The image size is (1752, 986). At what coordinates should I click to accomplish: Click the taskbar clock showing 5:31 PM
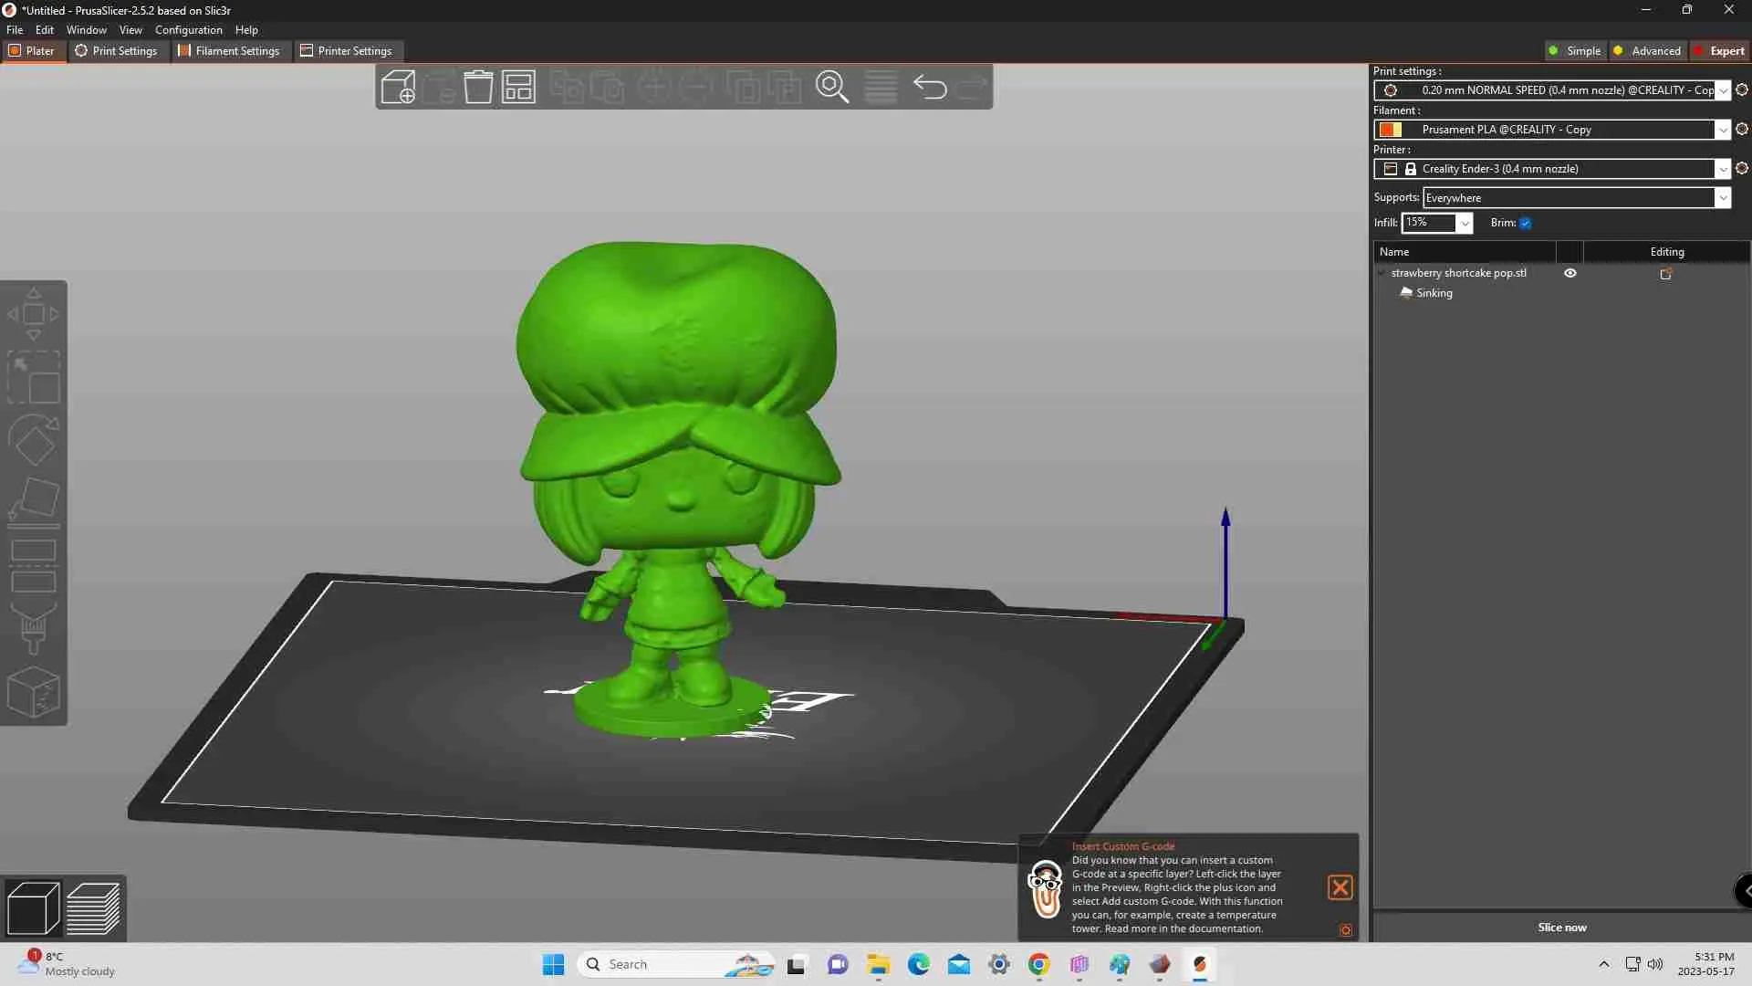[x=1705, y=964]
